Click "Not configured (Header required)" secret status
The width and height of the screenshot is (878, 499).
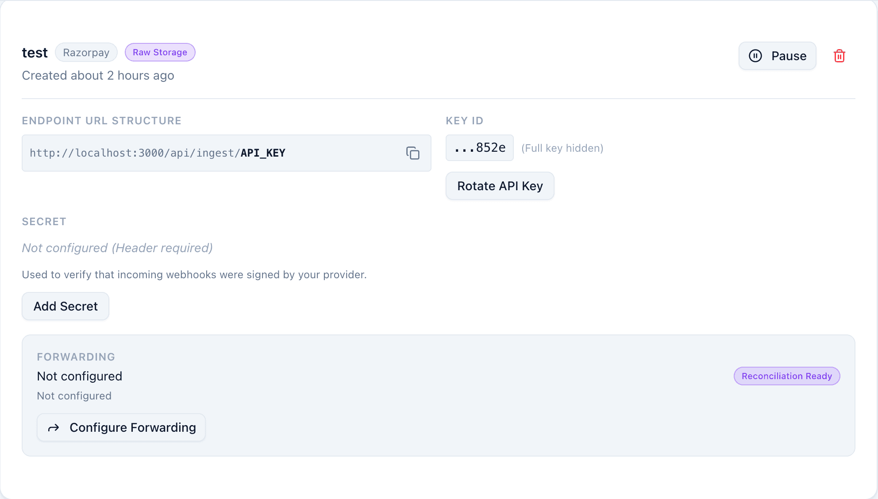117,248
